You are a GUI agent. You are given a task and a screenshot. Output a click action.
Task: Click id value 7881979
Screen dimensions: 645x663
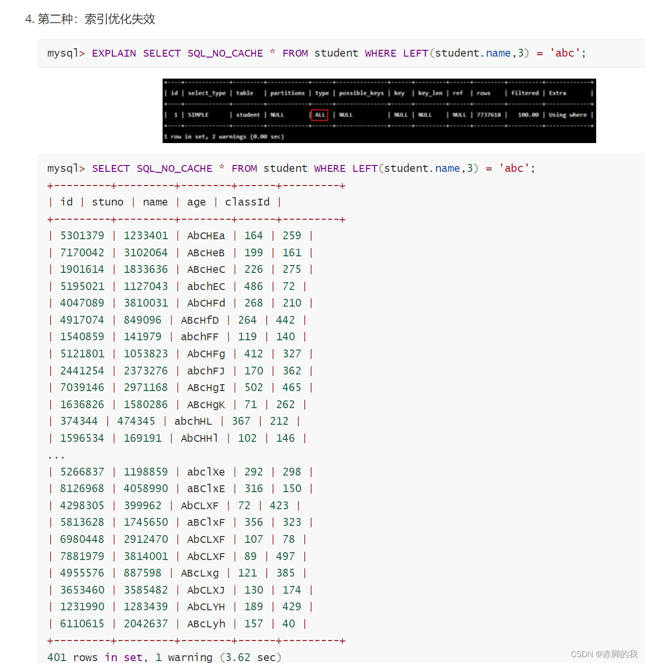[x=82, y=557]
